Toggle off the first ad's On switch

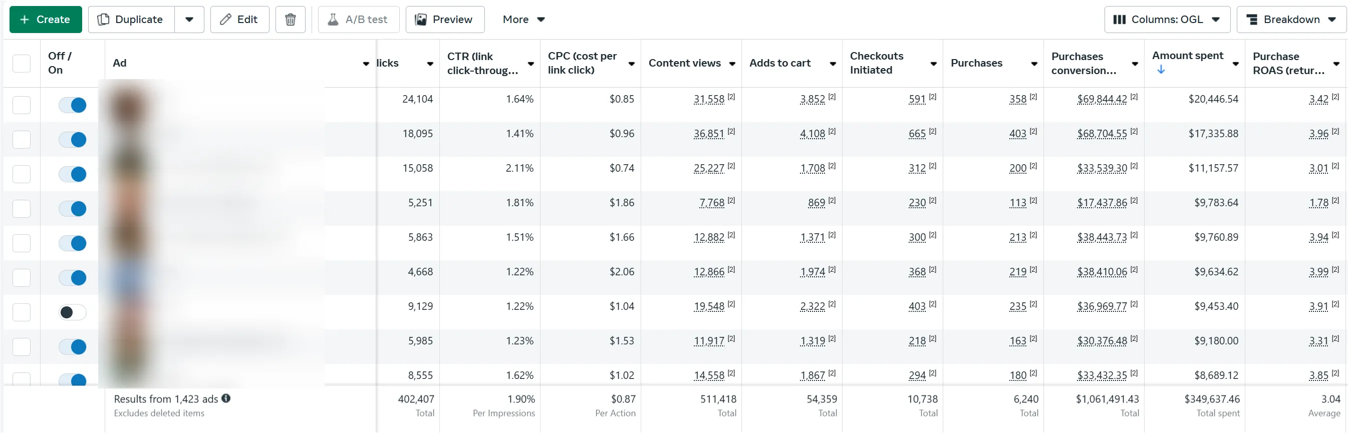72,105
